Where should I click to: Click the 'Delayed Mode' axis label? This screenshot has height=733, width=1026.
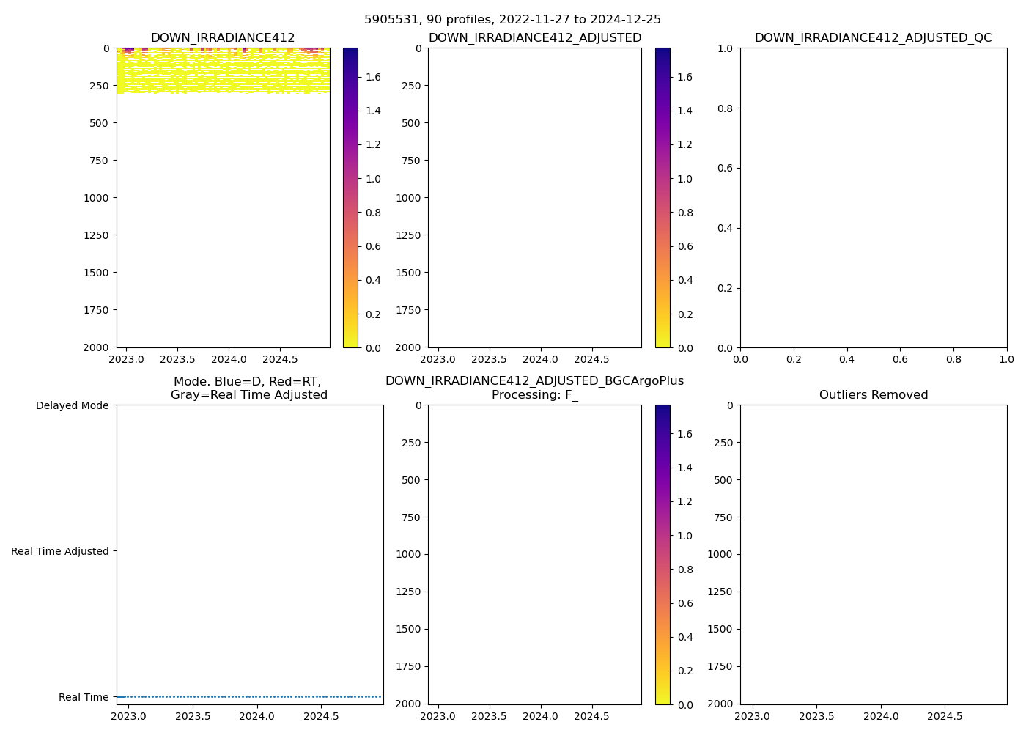pos(72,405)
